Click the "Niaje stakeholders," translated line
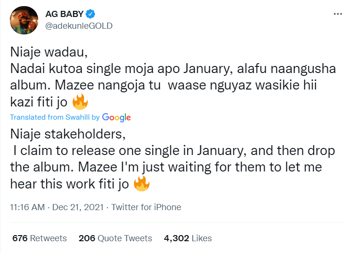 [68, 135]
